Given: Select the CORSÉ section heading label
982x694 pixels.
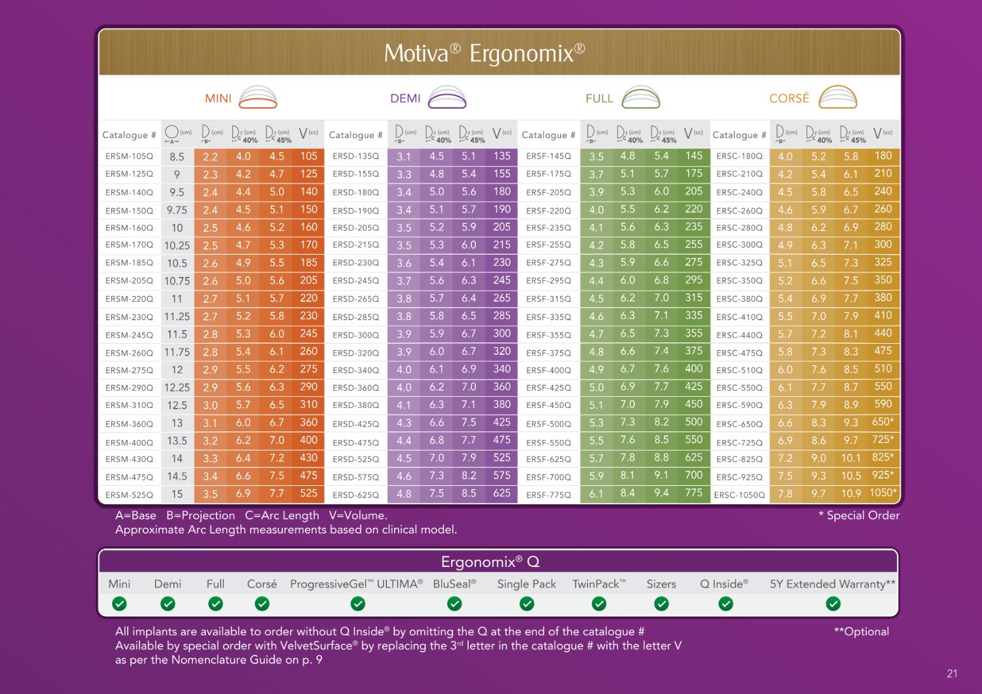Looking at the screenshot, I should point(789,98).
